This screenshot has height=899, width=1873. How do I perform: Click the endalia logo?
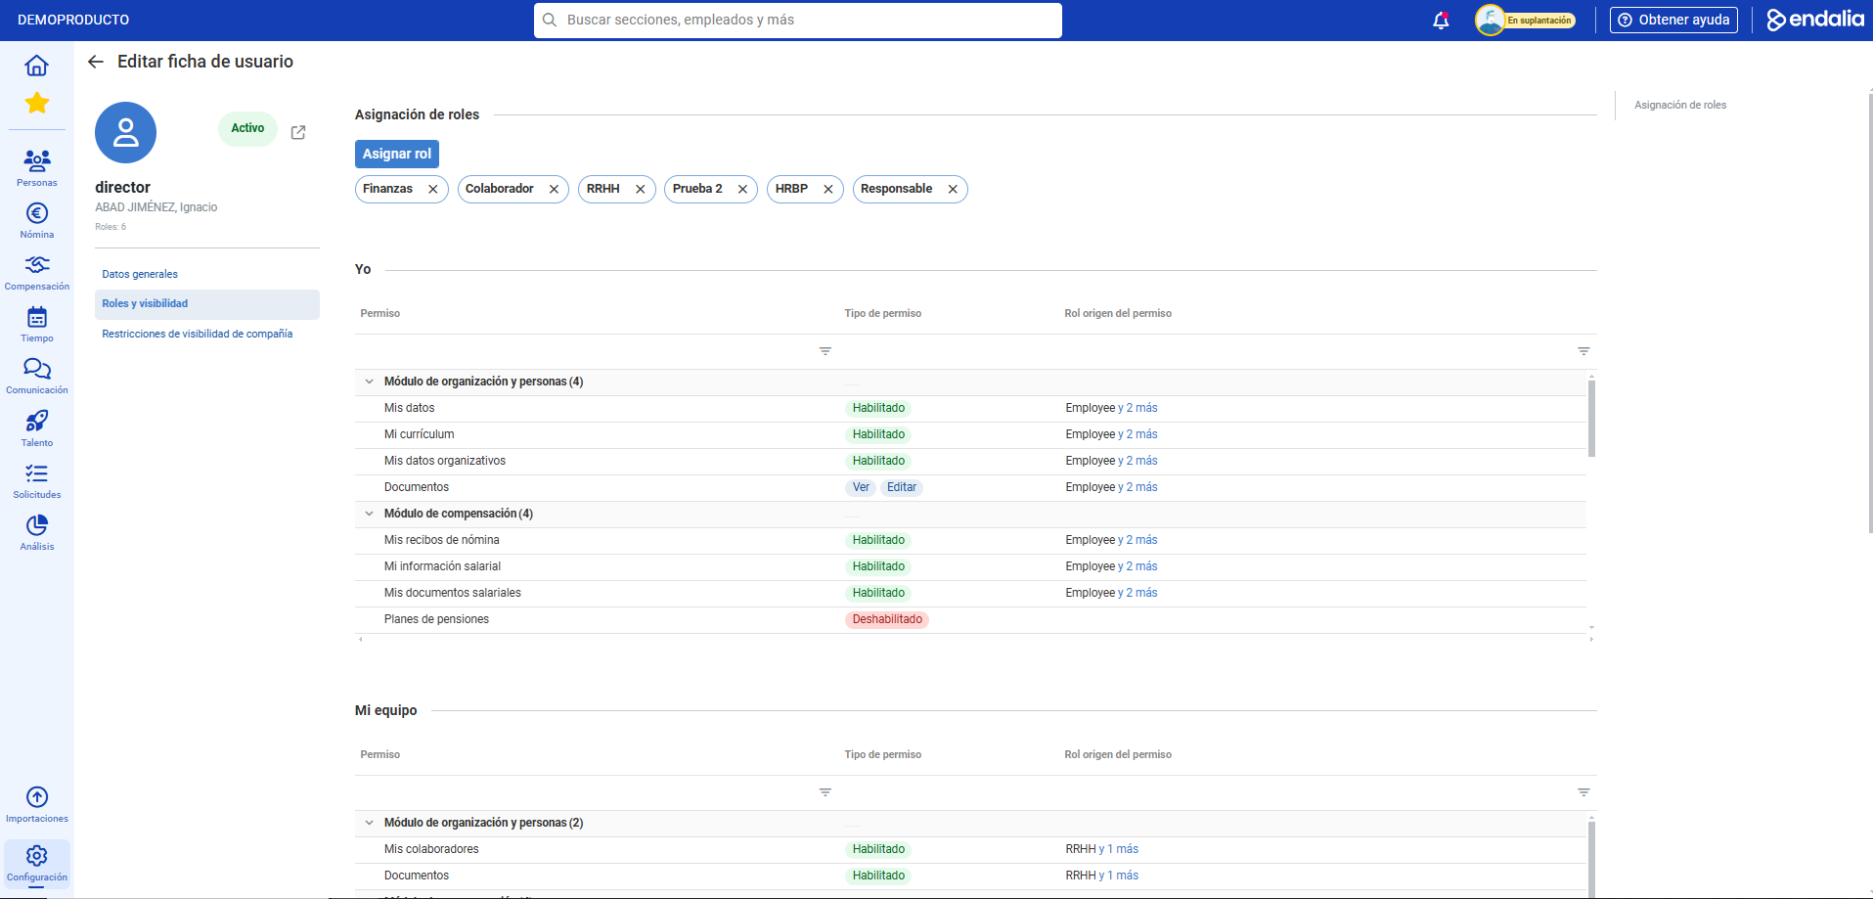click(x=1815, y=20)
